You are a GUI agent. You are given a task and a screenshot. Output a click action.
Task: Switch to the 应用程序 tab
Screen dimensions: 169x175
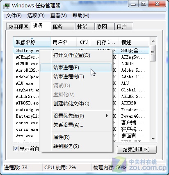[x=18, y=27]
